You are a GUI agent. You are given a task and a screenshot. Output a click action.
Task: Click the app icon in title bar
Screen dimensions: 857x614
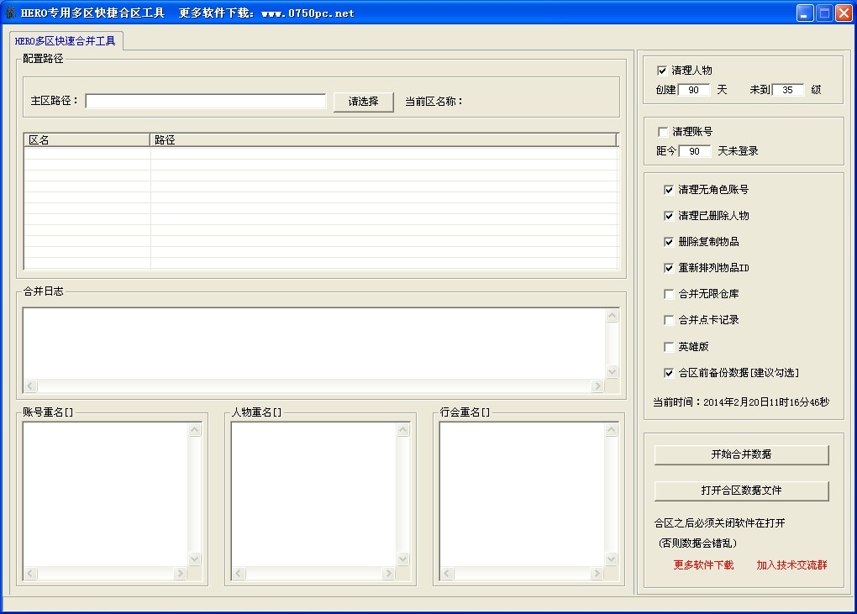(x=11, y=13)
